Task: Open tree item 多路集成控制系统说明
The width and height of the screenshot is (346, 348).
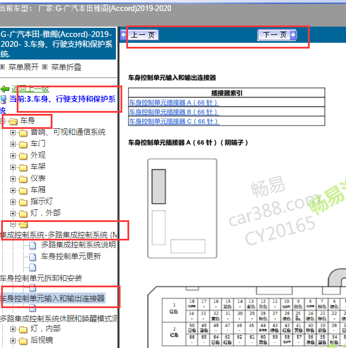Action: coord(78,245)
